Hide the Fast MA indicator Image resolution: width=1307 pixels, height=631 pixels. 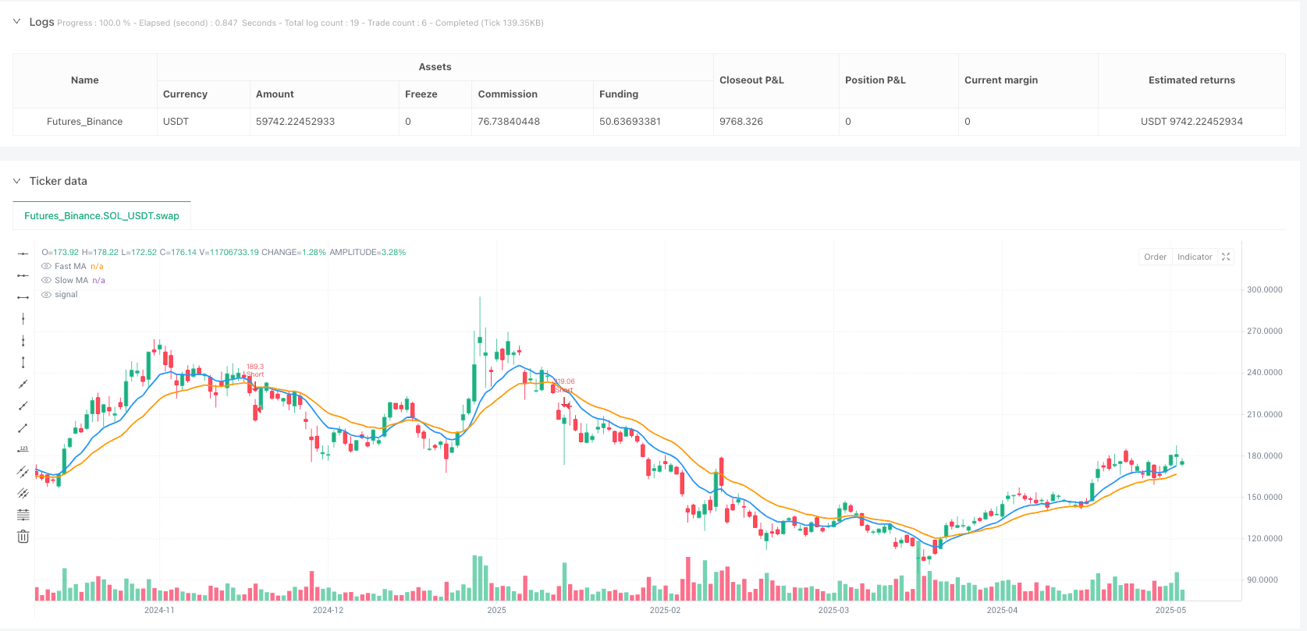[x=46, y=267]
